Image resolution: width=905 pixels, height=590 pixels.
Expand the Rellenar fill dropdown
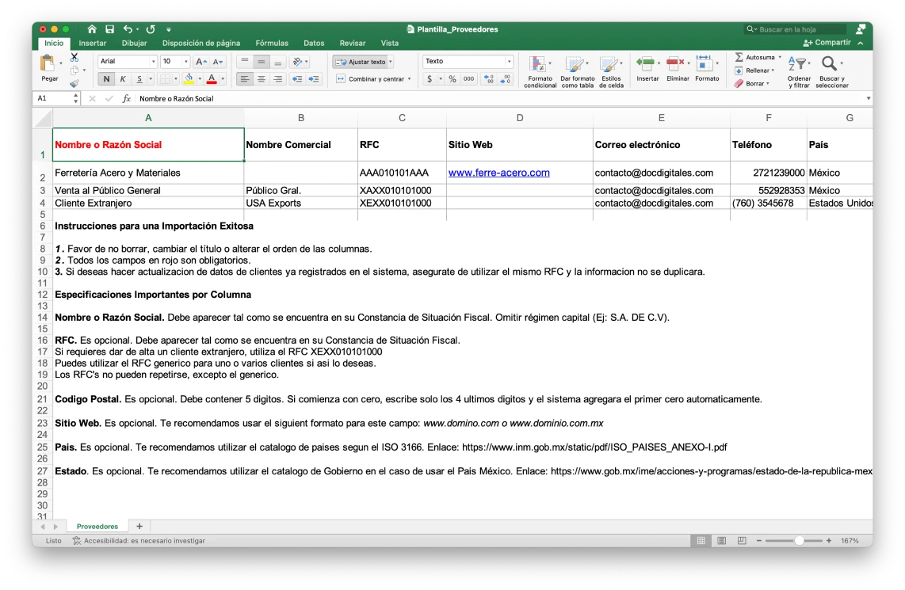tap(773, 70)
